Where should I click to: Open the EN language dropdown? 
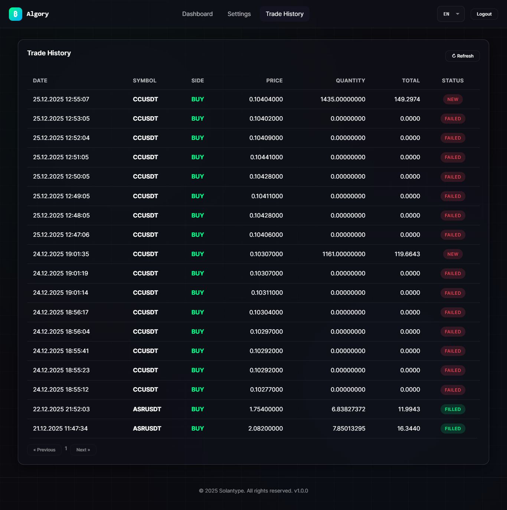[x=451, y=14]
